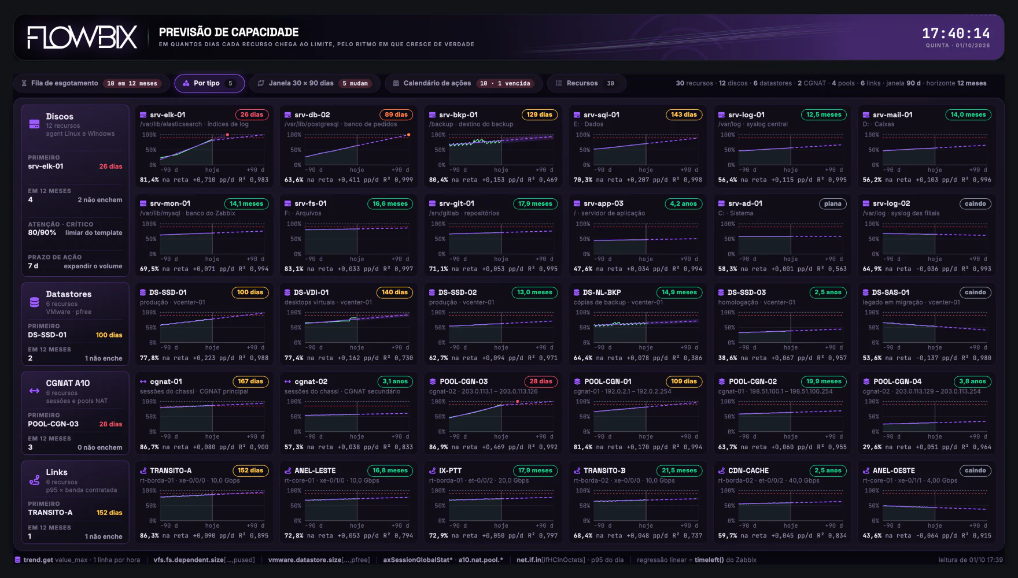1018x578 pixels.
Task: Click the caindo badge on srv-log-02
Action: 975,204
